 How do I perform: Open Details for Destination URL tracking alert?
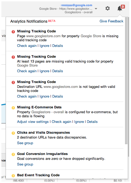58,96
